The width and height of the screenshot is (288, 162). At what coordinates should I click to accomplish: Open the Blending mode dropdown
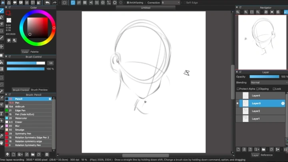(x=268, y=82)
